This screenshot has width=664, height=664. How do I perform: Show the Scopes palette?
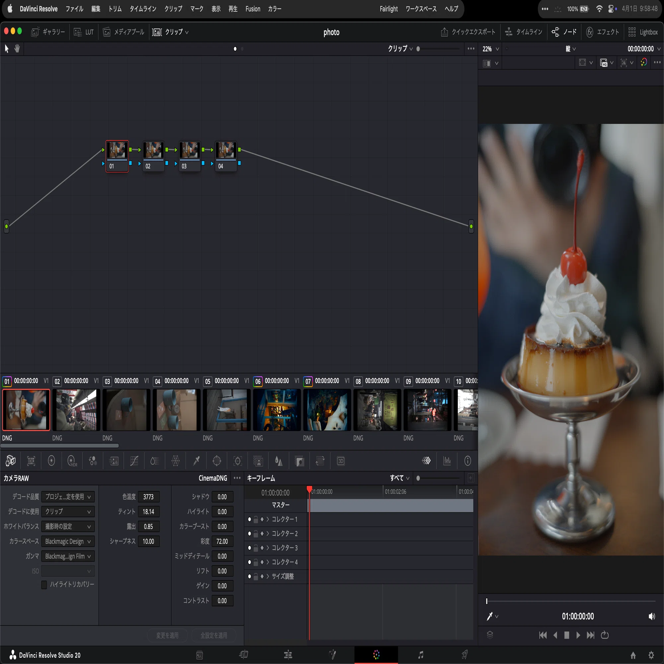click(447, 460)
